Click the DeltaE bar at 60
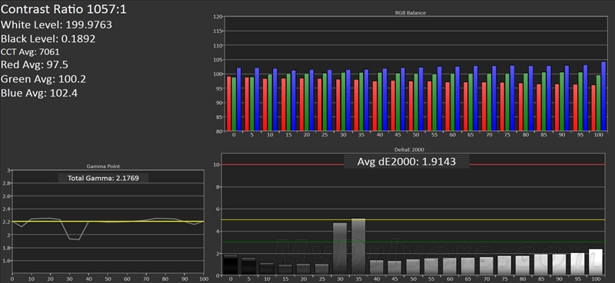The height and width of the screenshot is (283, 615). click(x=450, y=266)
